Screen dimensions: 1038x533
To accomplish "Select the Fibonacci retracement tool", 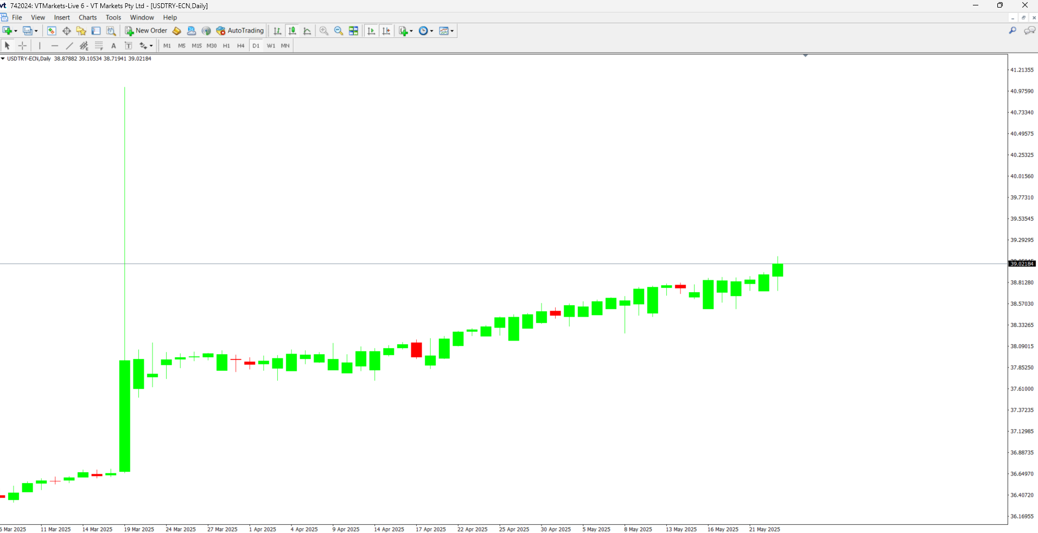I will (99, 46).
